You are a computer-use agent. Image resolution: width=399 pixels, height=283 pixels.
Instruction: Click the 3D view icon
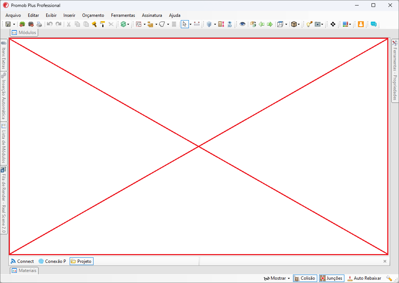pyautogui.click(x=230, y=24)
